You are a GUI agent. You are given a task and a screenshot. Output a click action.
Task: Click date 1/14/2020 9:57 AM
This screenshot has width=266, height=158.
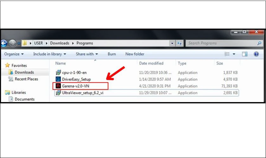(155, 79)
